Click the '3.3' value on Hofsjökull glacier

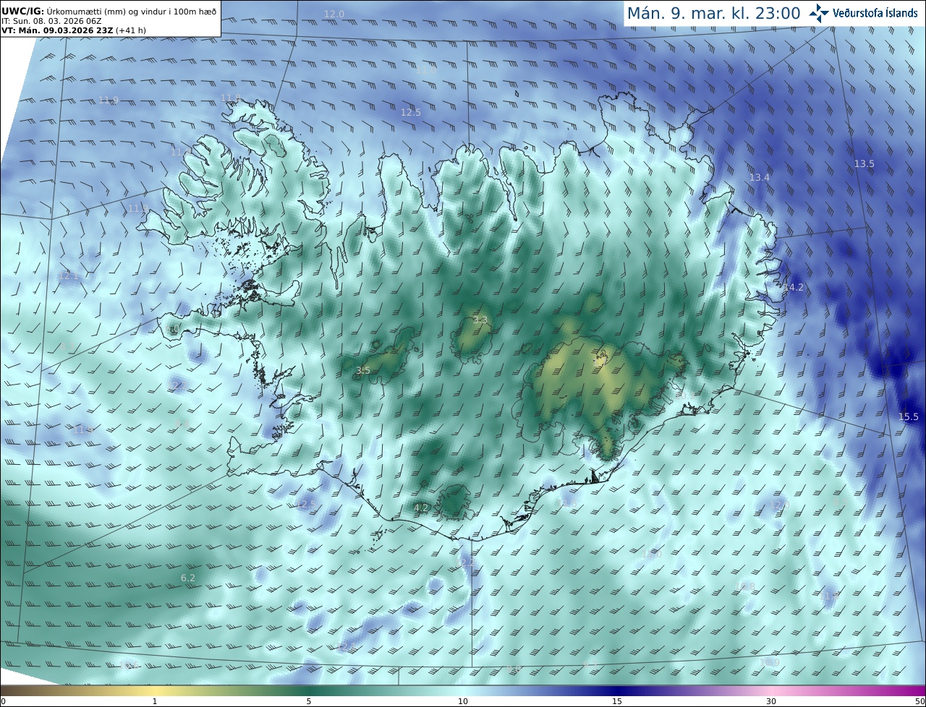click(480, 320)
